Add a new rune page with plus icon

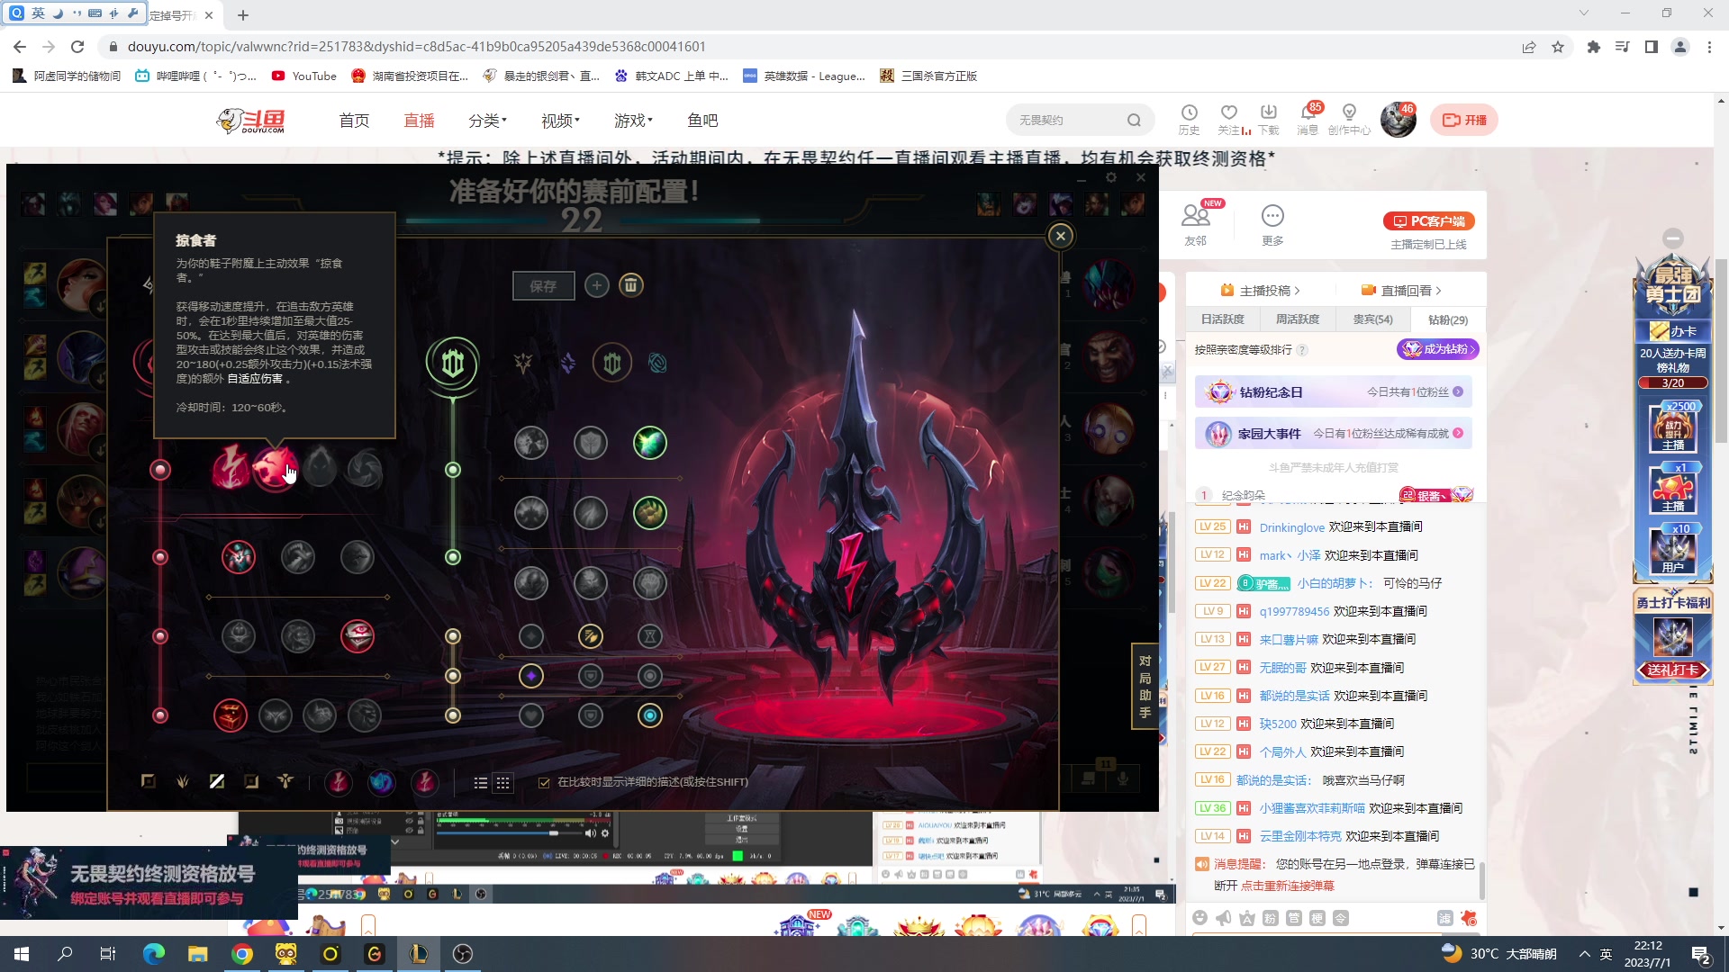coord(596,285)
